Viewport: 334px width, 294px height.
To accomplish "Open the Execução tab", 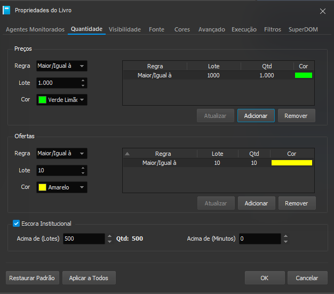I will click(244, 29).
